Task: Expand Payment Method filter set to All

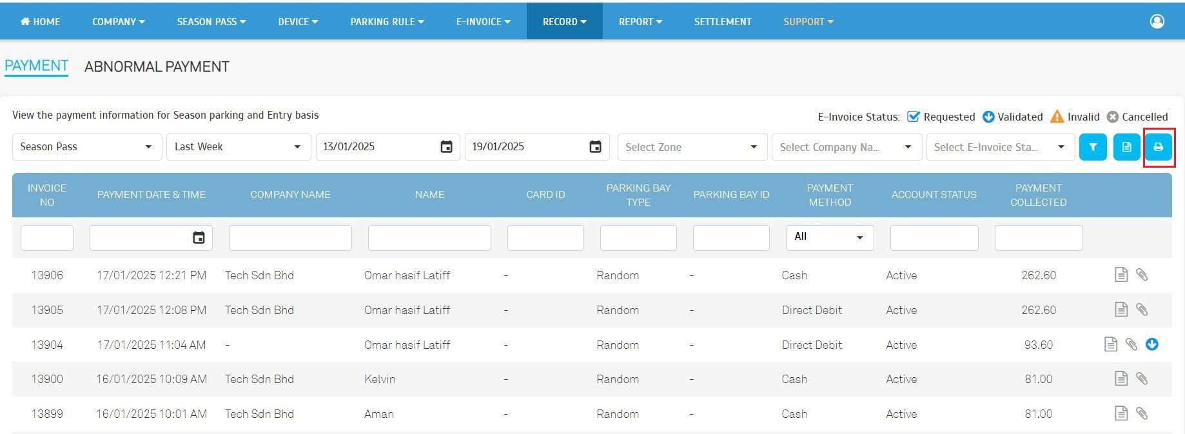Action: pyautogui.click(x=829, y=237)
